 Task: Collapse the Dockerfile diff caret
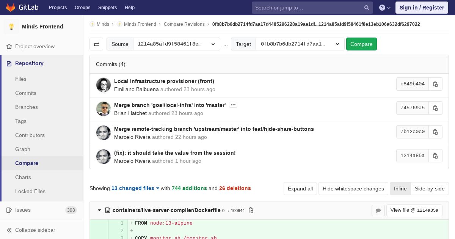pyautogui.click(x=99, y=210)
